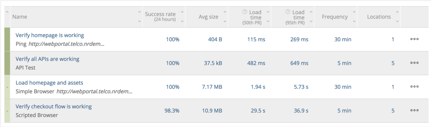Viewport: 431px width, 127px height.
Task: Sort by Frequency column arrows
Action: 354,16
